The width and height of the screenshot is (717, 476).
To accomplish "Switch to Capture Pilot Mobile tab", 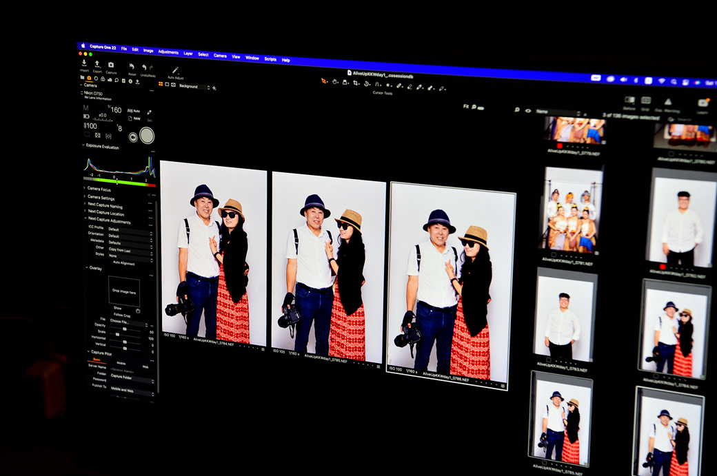I will 121,363.
